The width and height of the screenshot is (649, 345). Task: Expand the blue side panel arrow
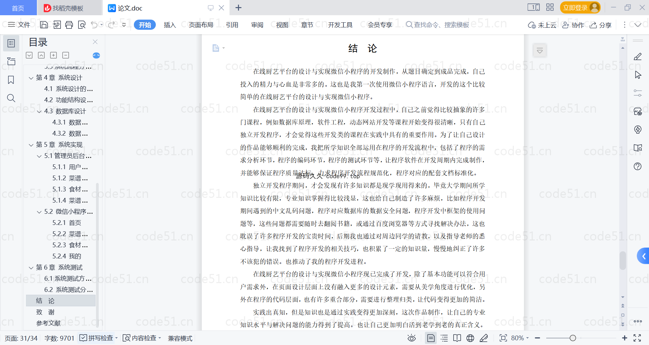[x=644, y=256]
